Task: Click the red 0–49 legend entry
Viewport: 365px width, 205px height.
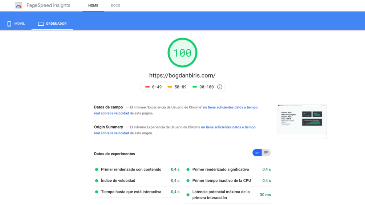Action: coord(153,87)
